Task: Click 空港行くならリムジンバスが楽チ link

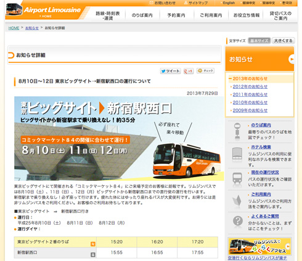Action: click(257, 258)
